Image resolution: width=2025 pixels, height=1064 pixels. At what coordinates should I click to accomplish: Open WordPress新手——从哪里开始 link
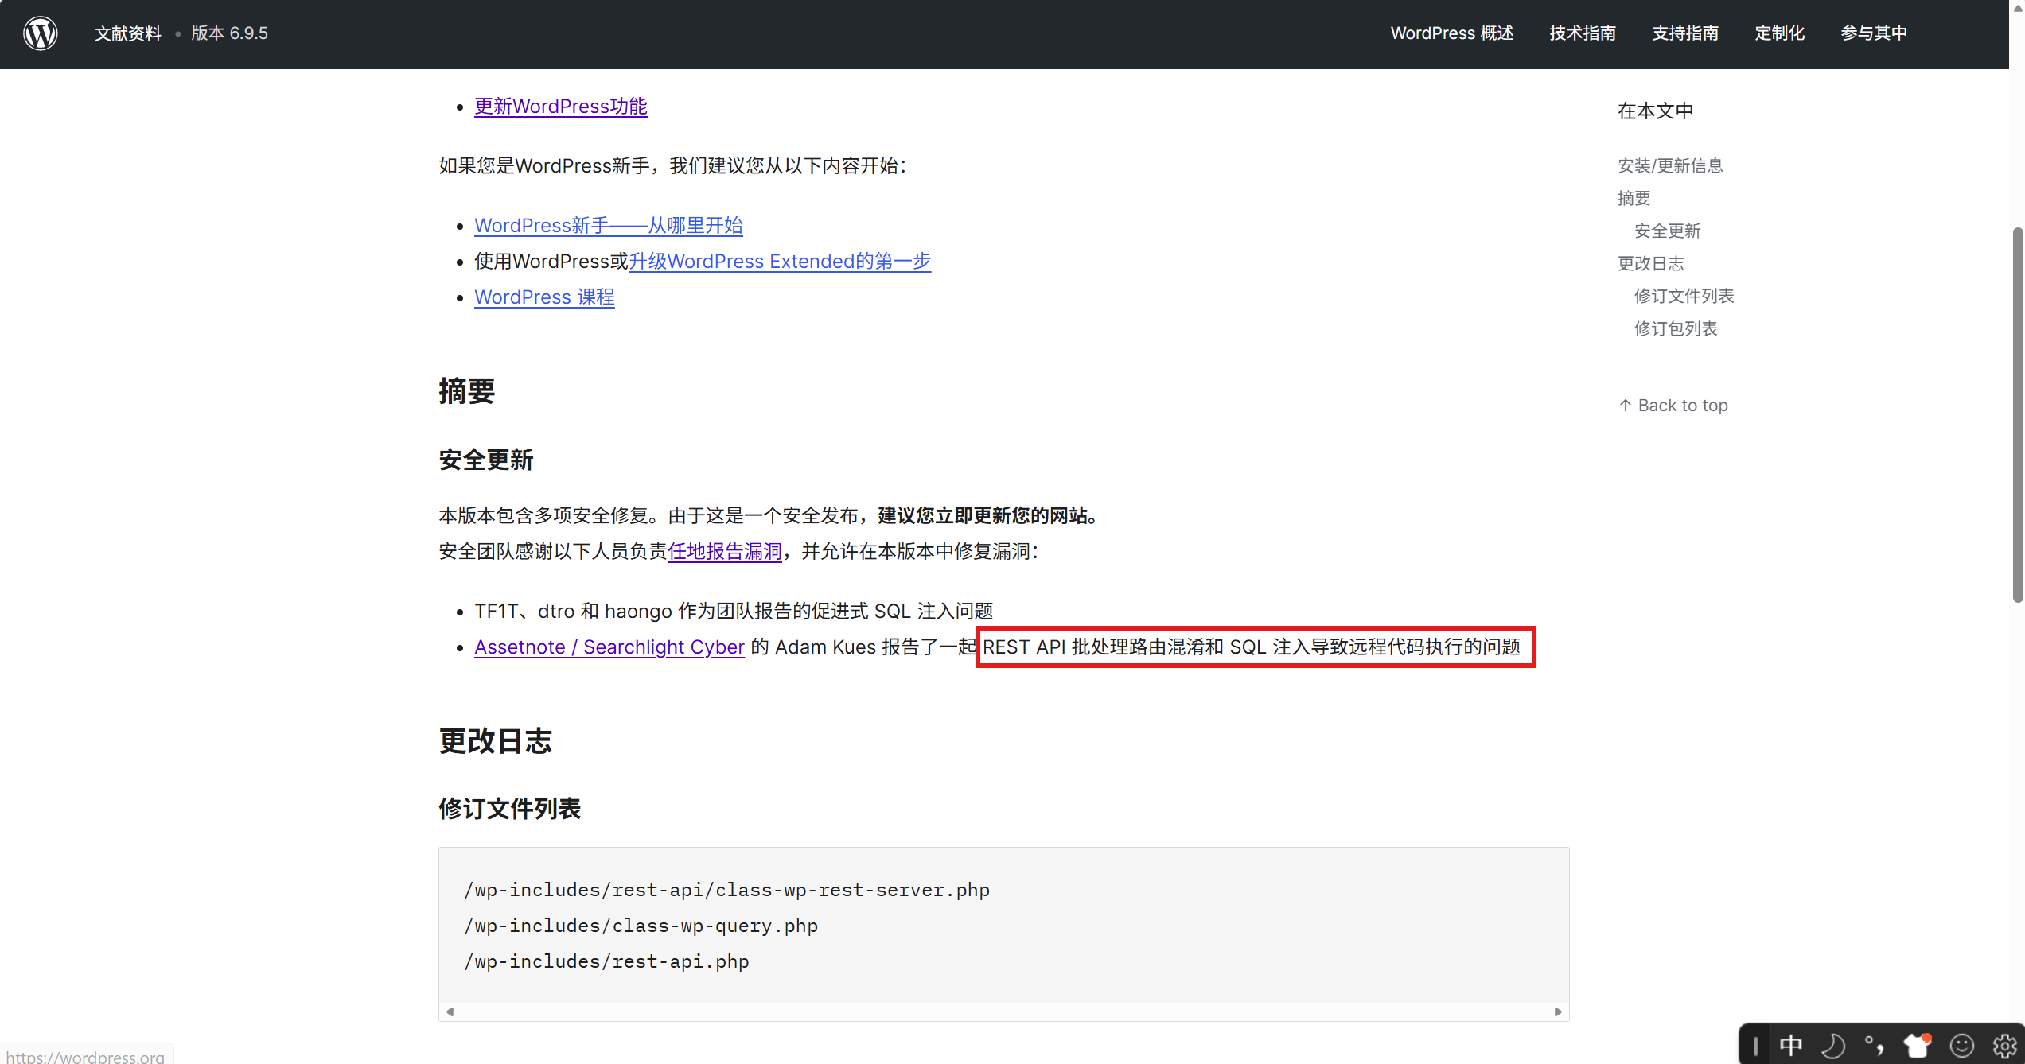click(x=609, y=226)
